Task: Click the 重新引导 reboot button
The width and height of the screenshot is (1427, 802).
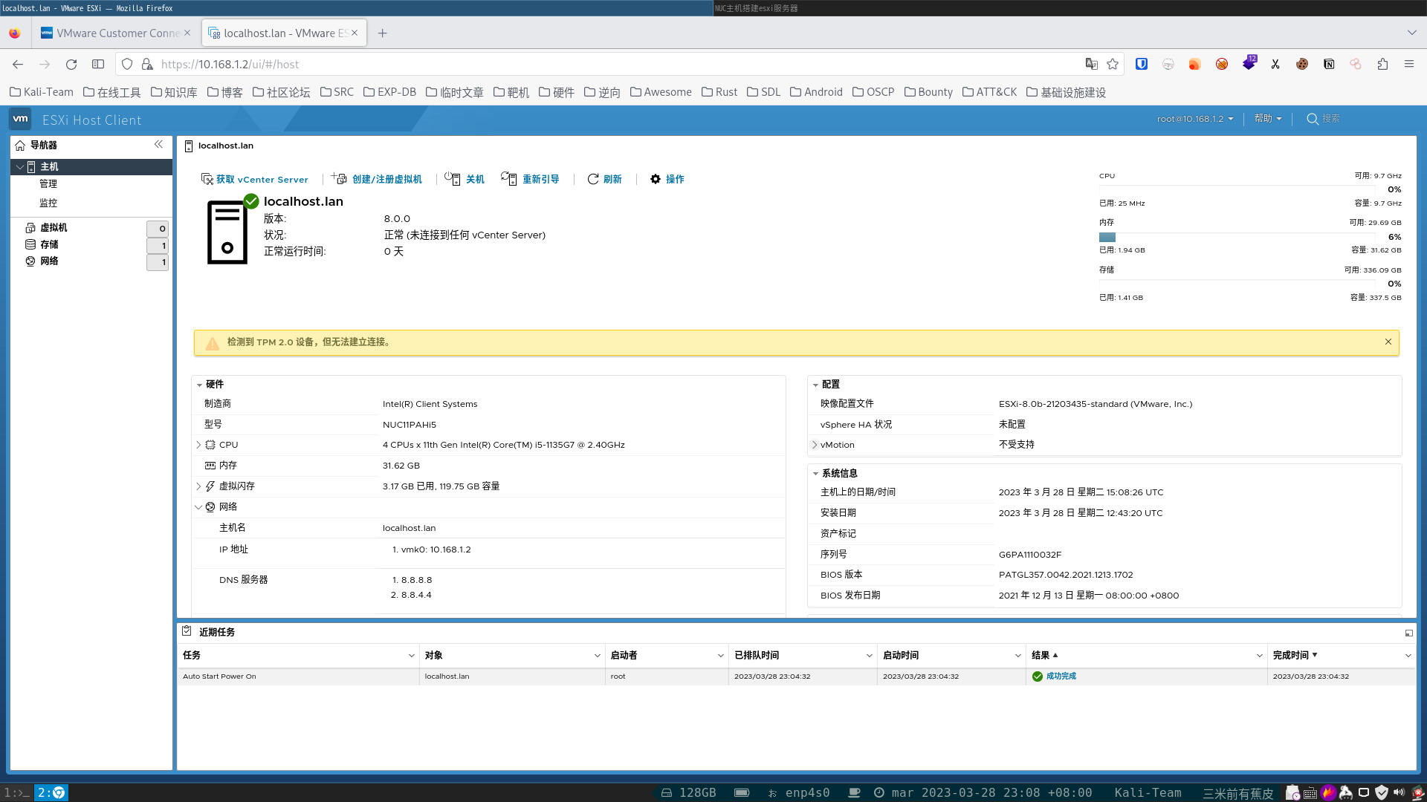Action: (x=530, y=179)
